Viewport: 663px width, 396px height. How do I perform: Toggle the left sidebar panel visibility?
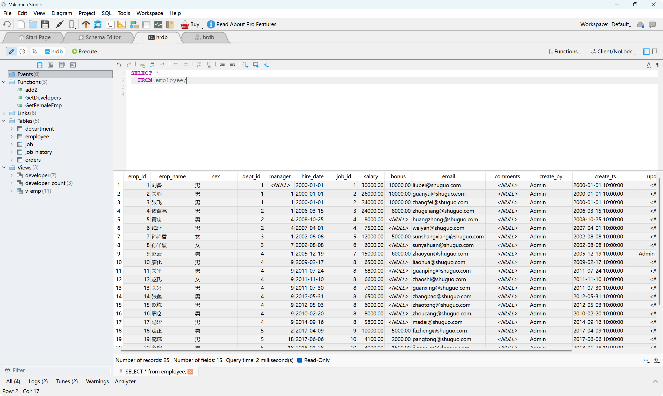(646, 52)
